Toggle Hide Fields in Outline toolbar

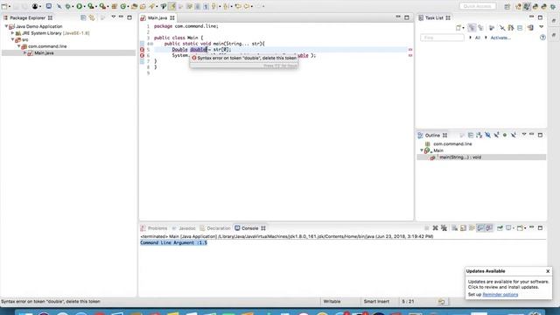click(x=488, y=135)
